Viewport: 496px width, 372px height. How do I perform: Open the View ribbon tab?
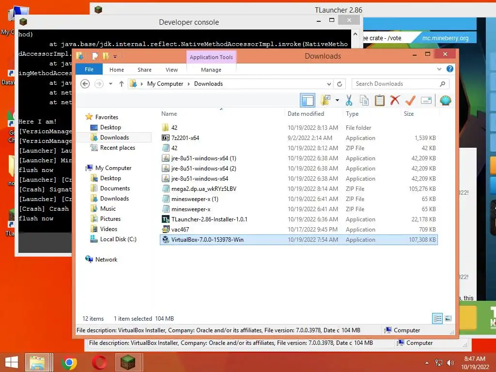tap(171, 70)
